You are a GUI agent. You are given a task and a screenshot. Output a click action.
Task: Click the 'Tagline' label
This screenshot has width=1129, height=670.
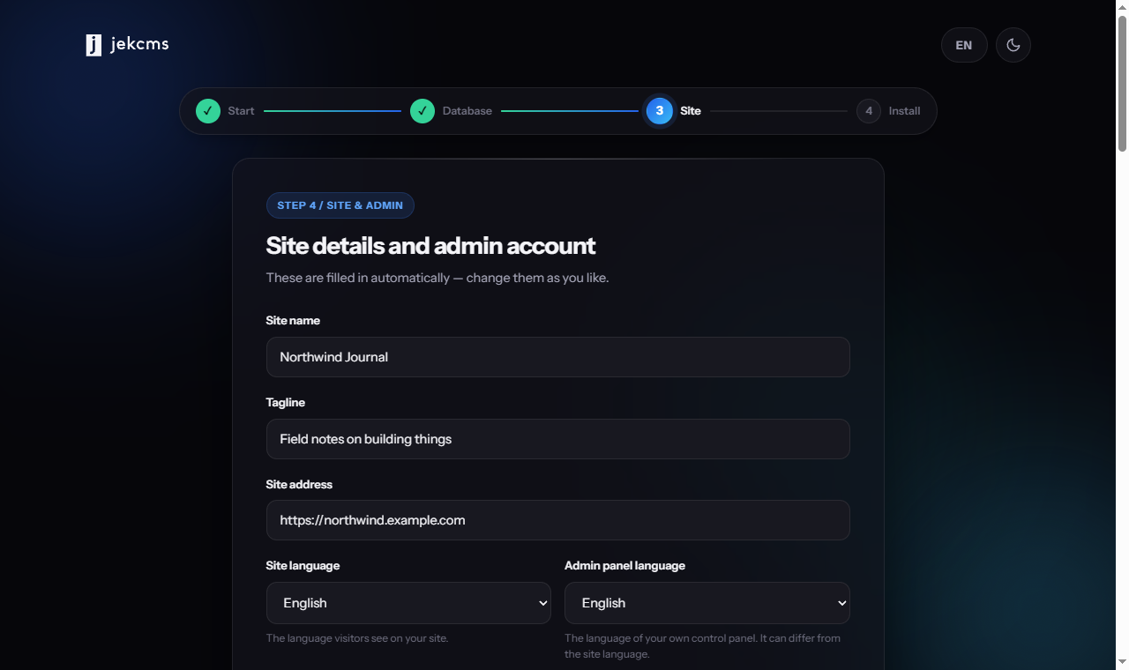pyautogui.click(x=286, y=403)
